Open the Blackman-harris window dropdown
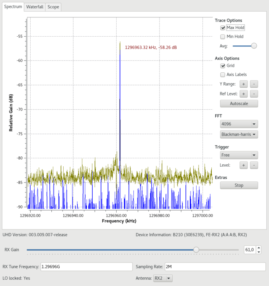Screen dimensions: 269x286 [239, 134]
